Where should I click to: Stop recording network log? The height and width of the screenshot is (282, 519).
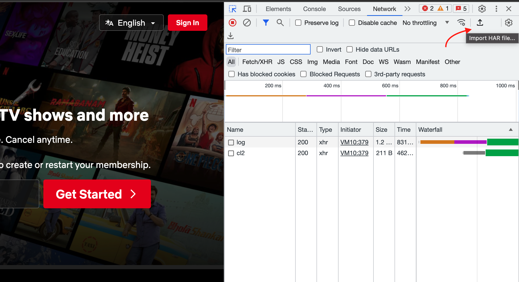coord(233,23)
